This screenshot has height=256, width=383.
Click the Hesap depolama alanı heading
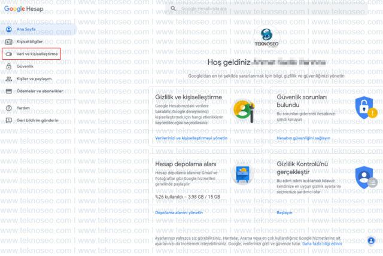coord(186,164)
